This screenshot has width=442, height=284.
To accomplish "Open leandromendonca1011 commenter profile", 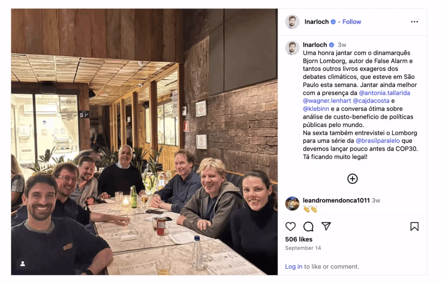I will point(331,201).
